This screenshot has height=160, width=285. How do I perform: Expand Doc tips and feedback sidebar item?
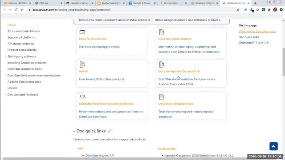point(6,95)
